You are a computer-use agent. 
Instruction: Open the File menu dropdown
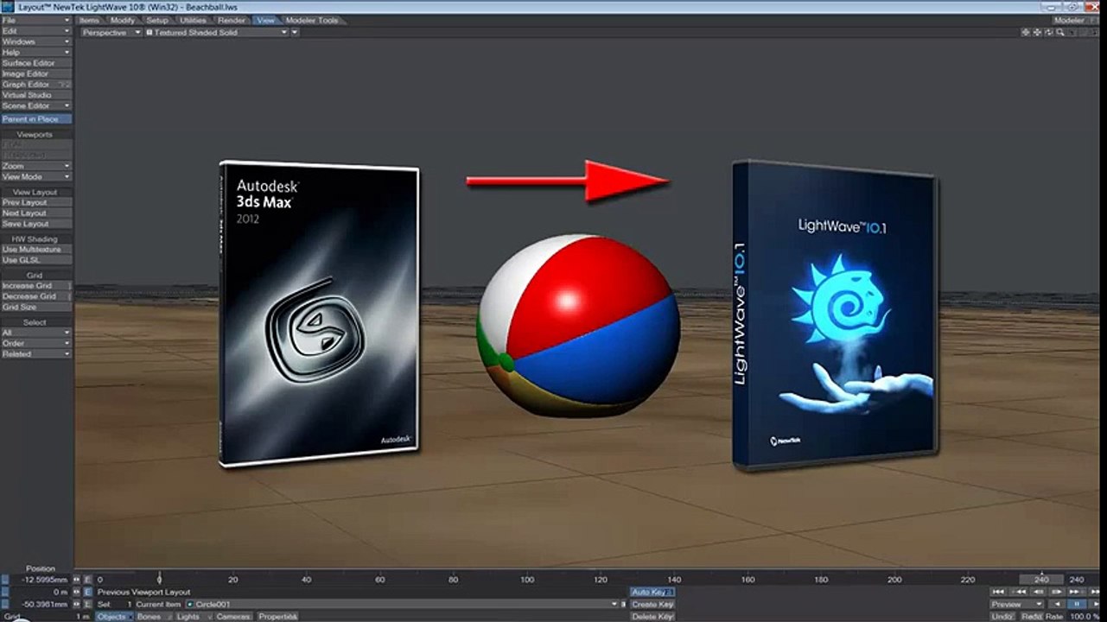36,20
